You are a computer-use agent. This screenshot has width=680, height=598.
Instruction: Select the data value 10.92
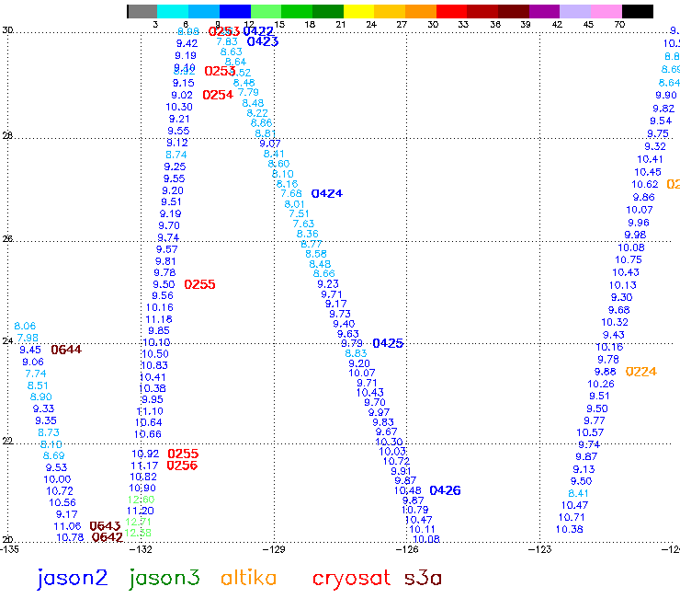pyautogui.click(x=145, y=454)
